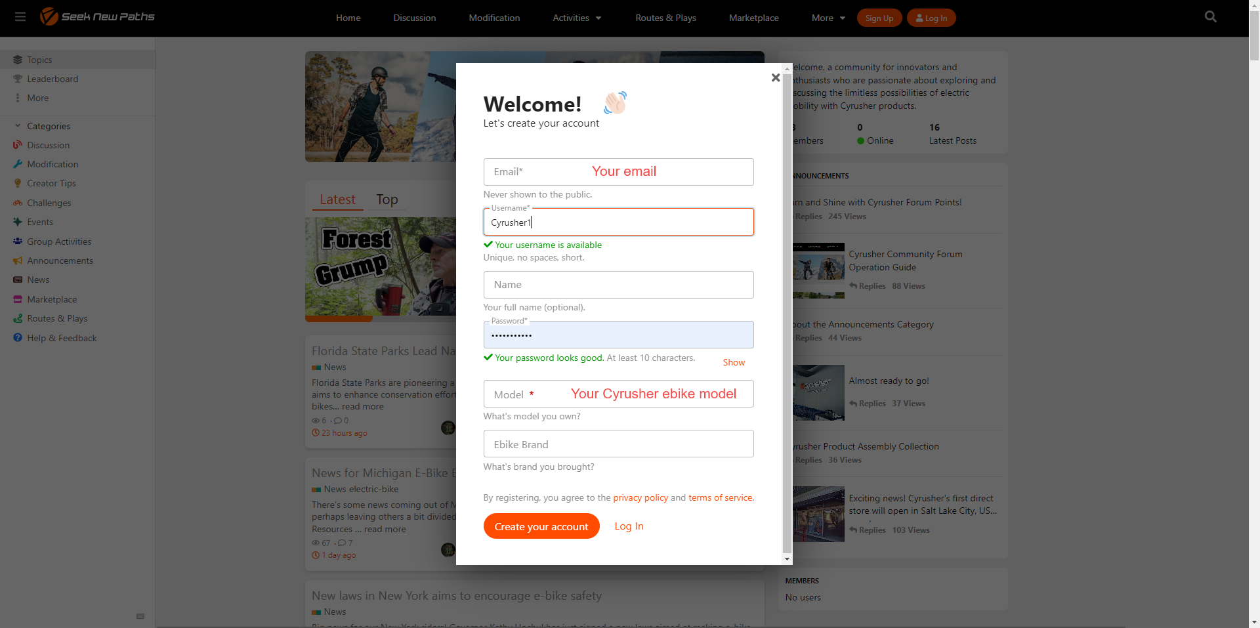
Task: Focus the Email input field
Action: click(x=618, y=172)
